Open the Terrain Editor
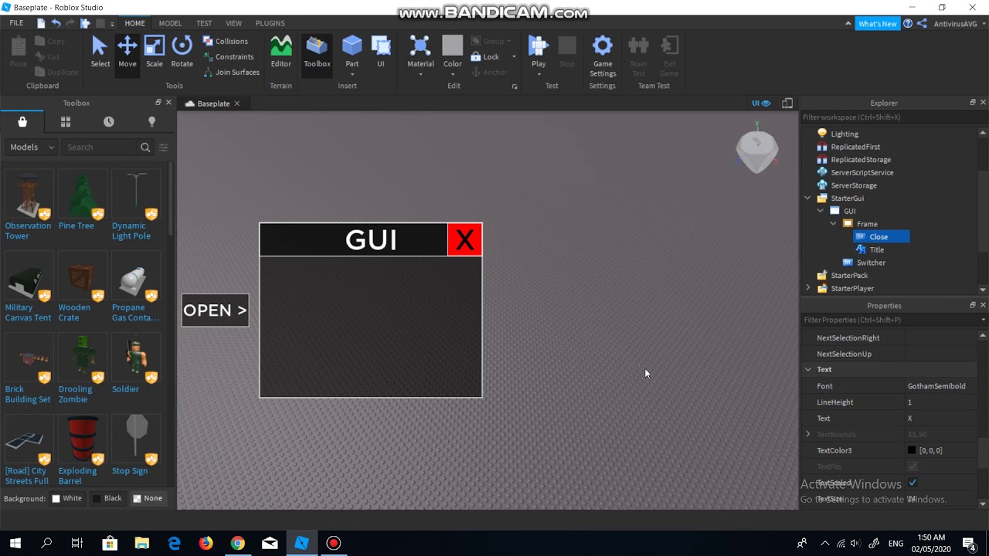 [281, 52]
